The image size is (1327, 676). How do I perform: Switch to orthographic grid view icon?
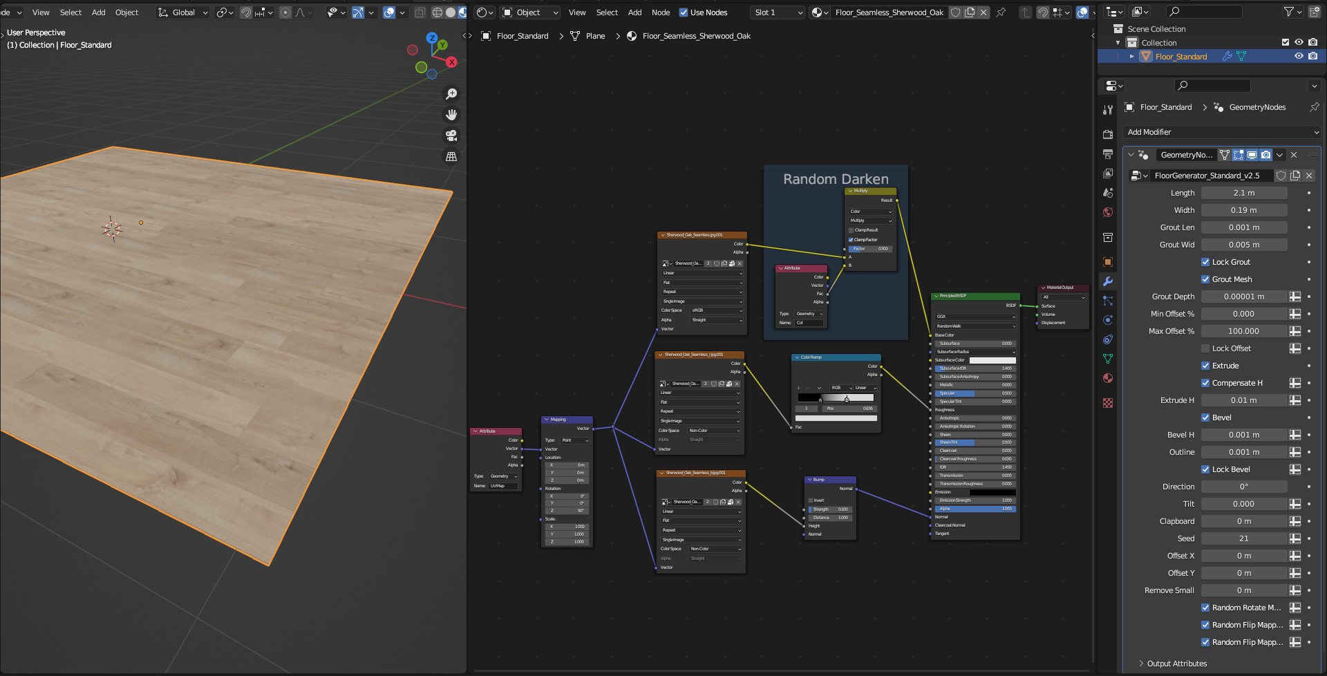tap(451, 157)
